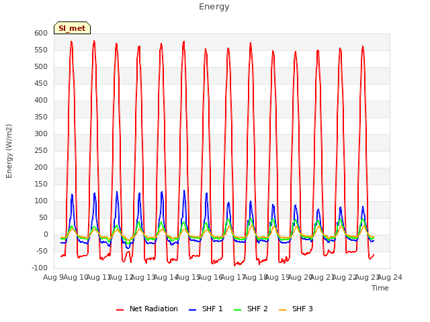Click the 400 y-axis tick label
430x322 pixels.
(x=41, y=100)
